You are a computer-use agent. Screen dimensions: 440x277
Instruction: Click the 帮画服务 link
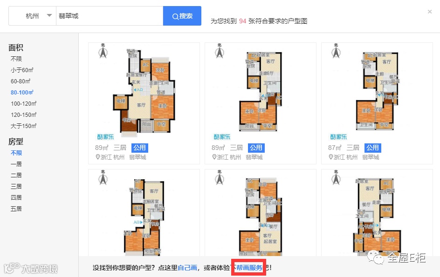[249, 268]
